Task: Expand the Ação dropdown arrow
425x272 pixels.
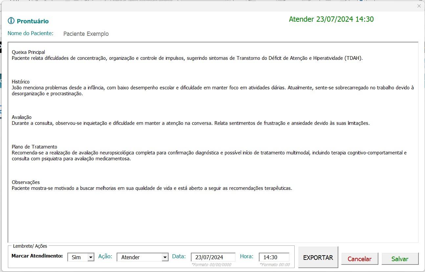Action: [165, 257]
